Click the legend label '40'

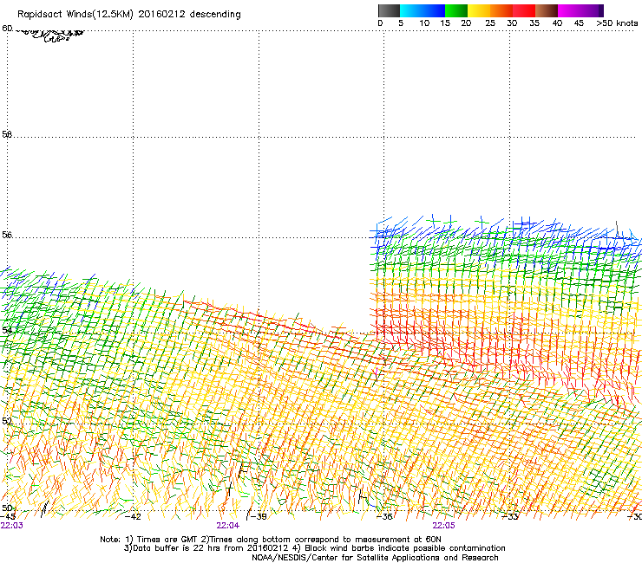[557, 23]
